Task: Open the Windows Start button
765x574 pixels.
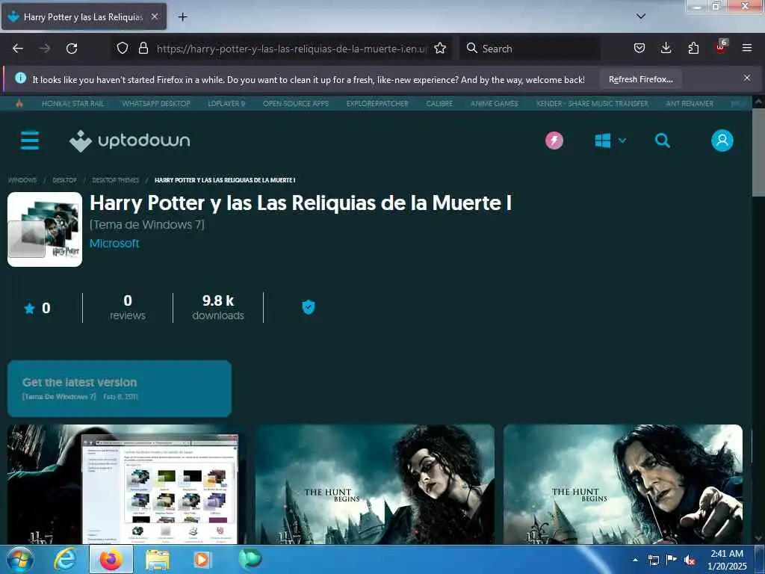Action: point(20,560)
